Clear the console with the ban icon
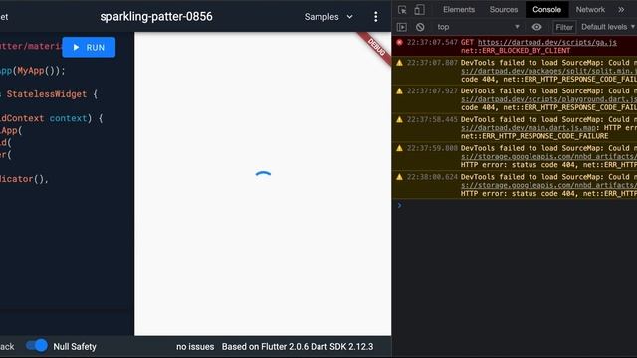The height and width of the screenshot is (358, 637). click(x=420, y=27)
